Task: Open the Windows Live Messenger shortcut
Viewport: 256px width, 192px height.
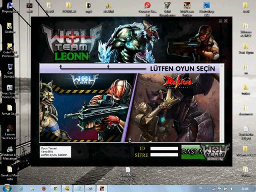Action: click(x=10, y=153)
